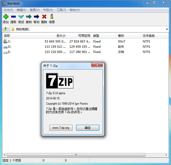Click the 移动 (Move) arrow icon
The height and width of the screenshot is (165, 171).
pyautogui.click(x=36, y=17)
